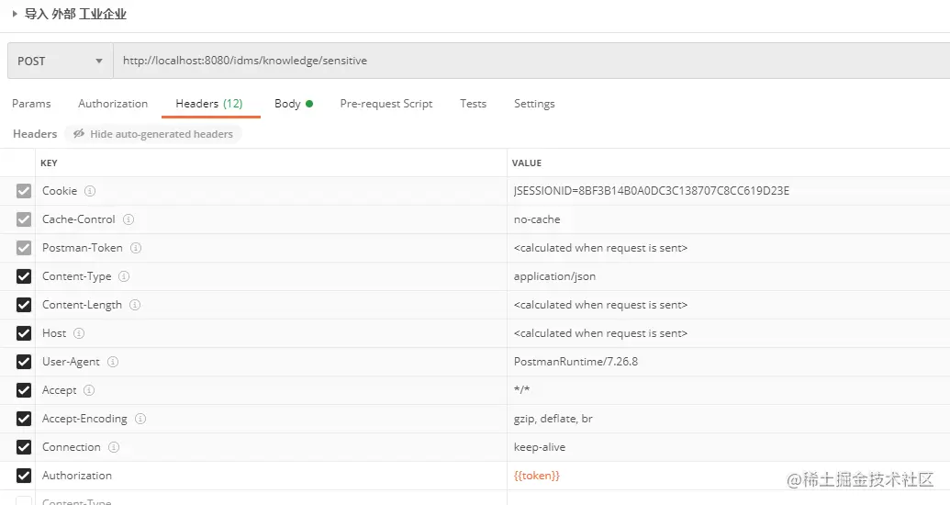The height and width of the screenshot is (505, 950).
Task: Expand the request name disclosure triangle
Action: (15, 14)
